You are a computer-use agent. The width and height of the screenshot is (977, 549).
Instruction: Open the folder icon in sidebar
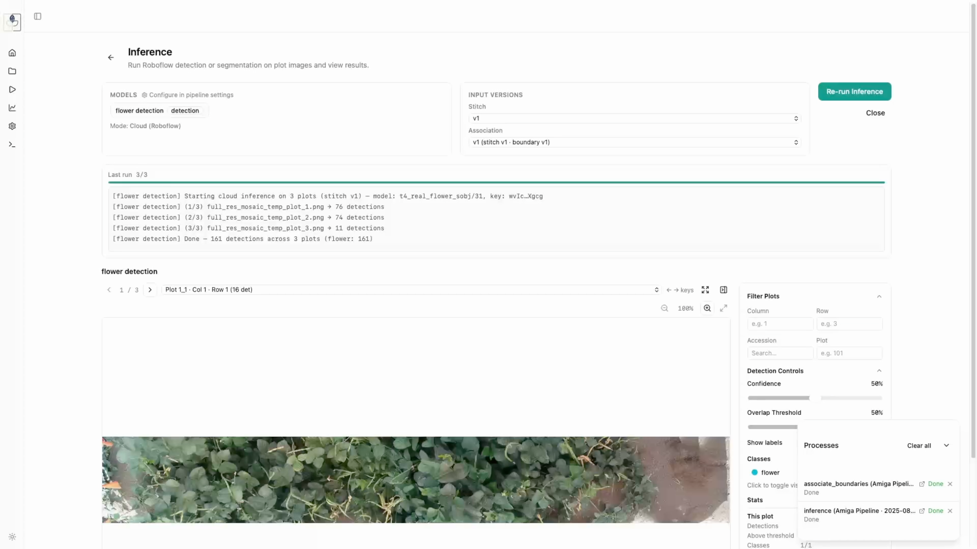coord(12,71)
